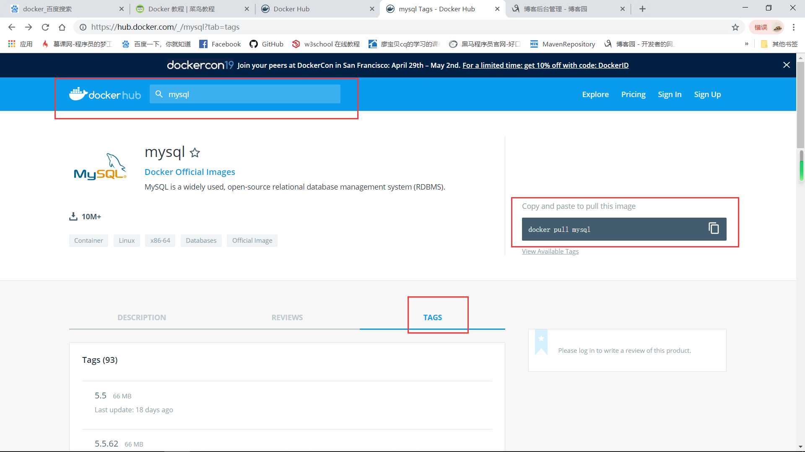Click the search magnifier icon
The height and width of the screenshot is (452, 805).
(x=159, y=94)
